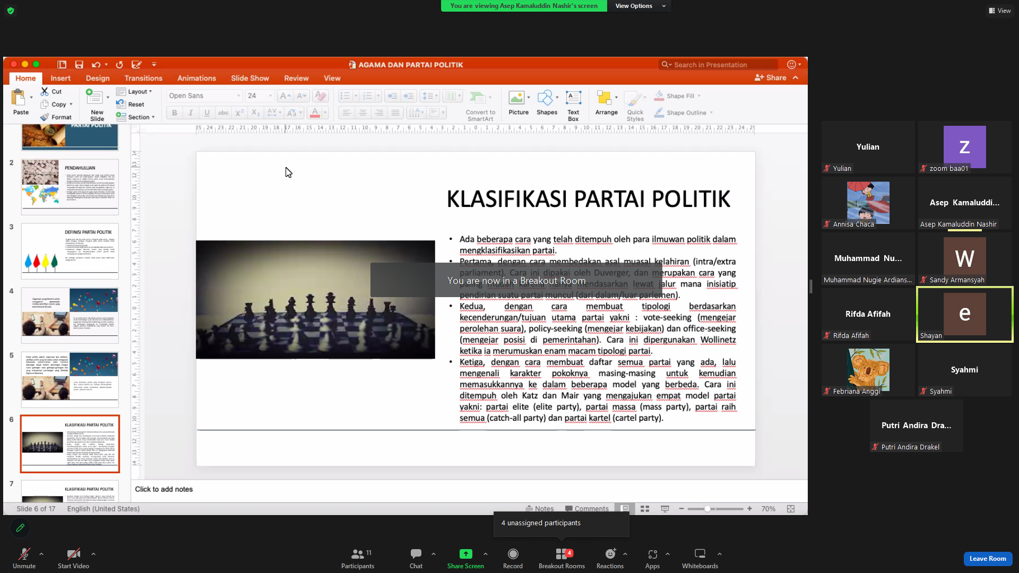Open Shape Fill dropdown
This screenshot has height=573, width=1019.
(678, 96)
